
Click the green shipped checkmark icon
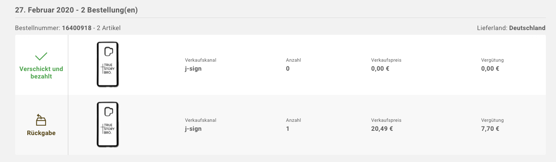coord(41,57)
